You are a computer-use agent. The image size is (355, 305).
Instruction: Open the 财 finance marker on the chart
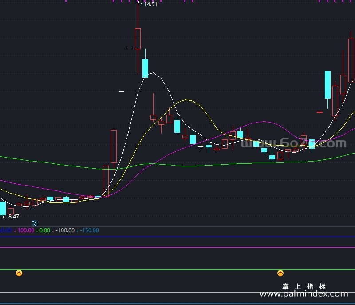pos(34,223)
